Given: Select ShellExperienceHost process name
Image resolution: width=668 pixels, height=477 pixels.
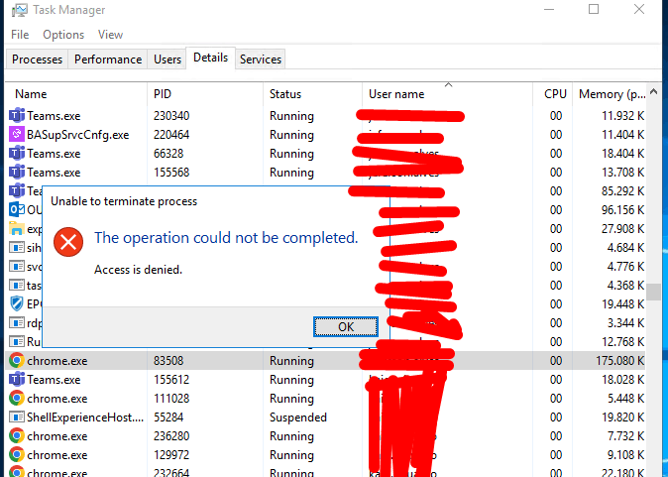Looking at the screenshot, I should (x=85, y=417).
